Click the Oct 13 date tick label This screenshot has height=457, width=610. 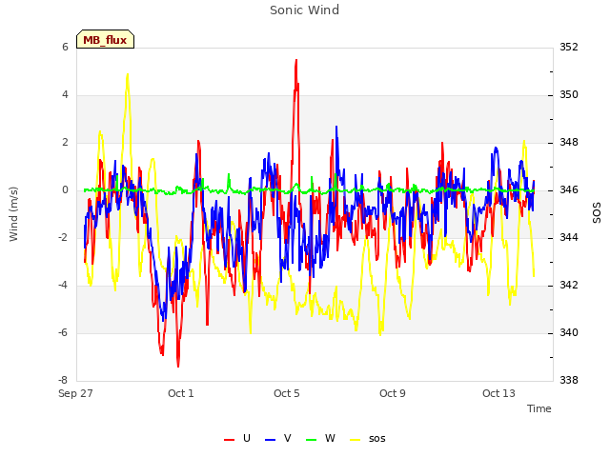[x=498, y=393]
